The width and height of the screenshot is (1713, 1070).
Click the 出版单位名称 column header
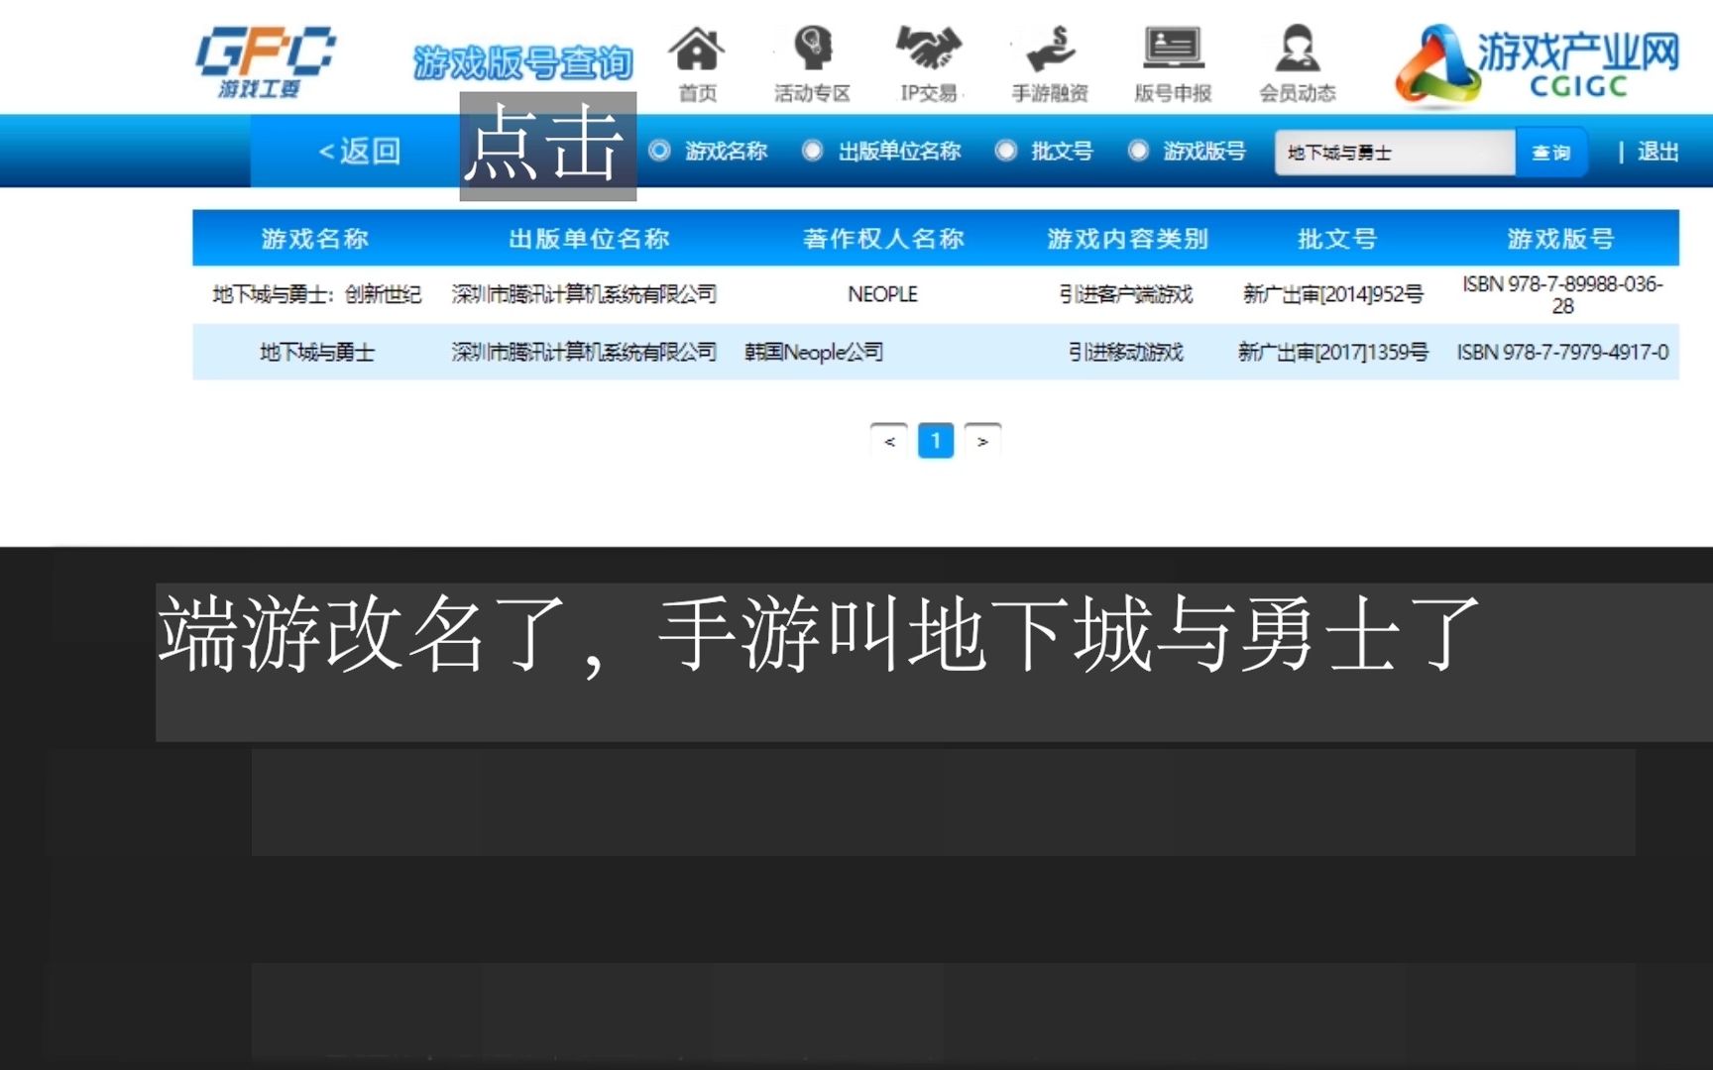tap(589, 239)
